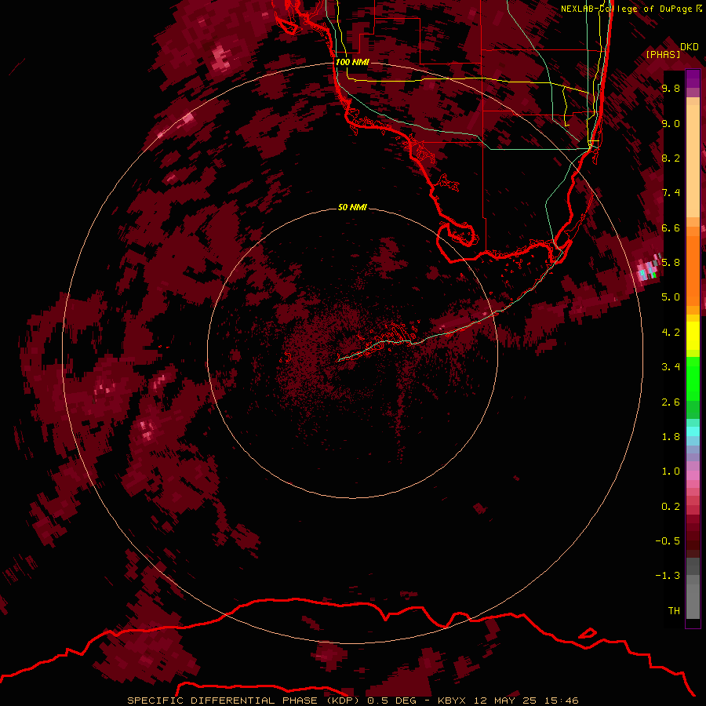The height and width of the screenshot is (706, 706).
Task: Click the 5.0 value on the scale
Action: (x=671, y=297)
